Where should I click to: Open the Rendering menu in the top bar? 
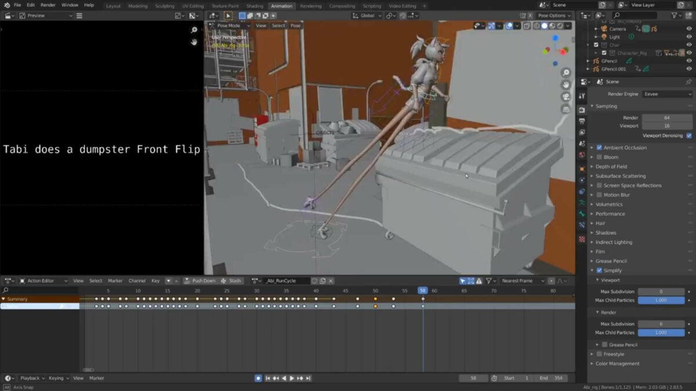tap(311, 6)
